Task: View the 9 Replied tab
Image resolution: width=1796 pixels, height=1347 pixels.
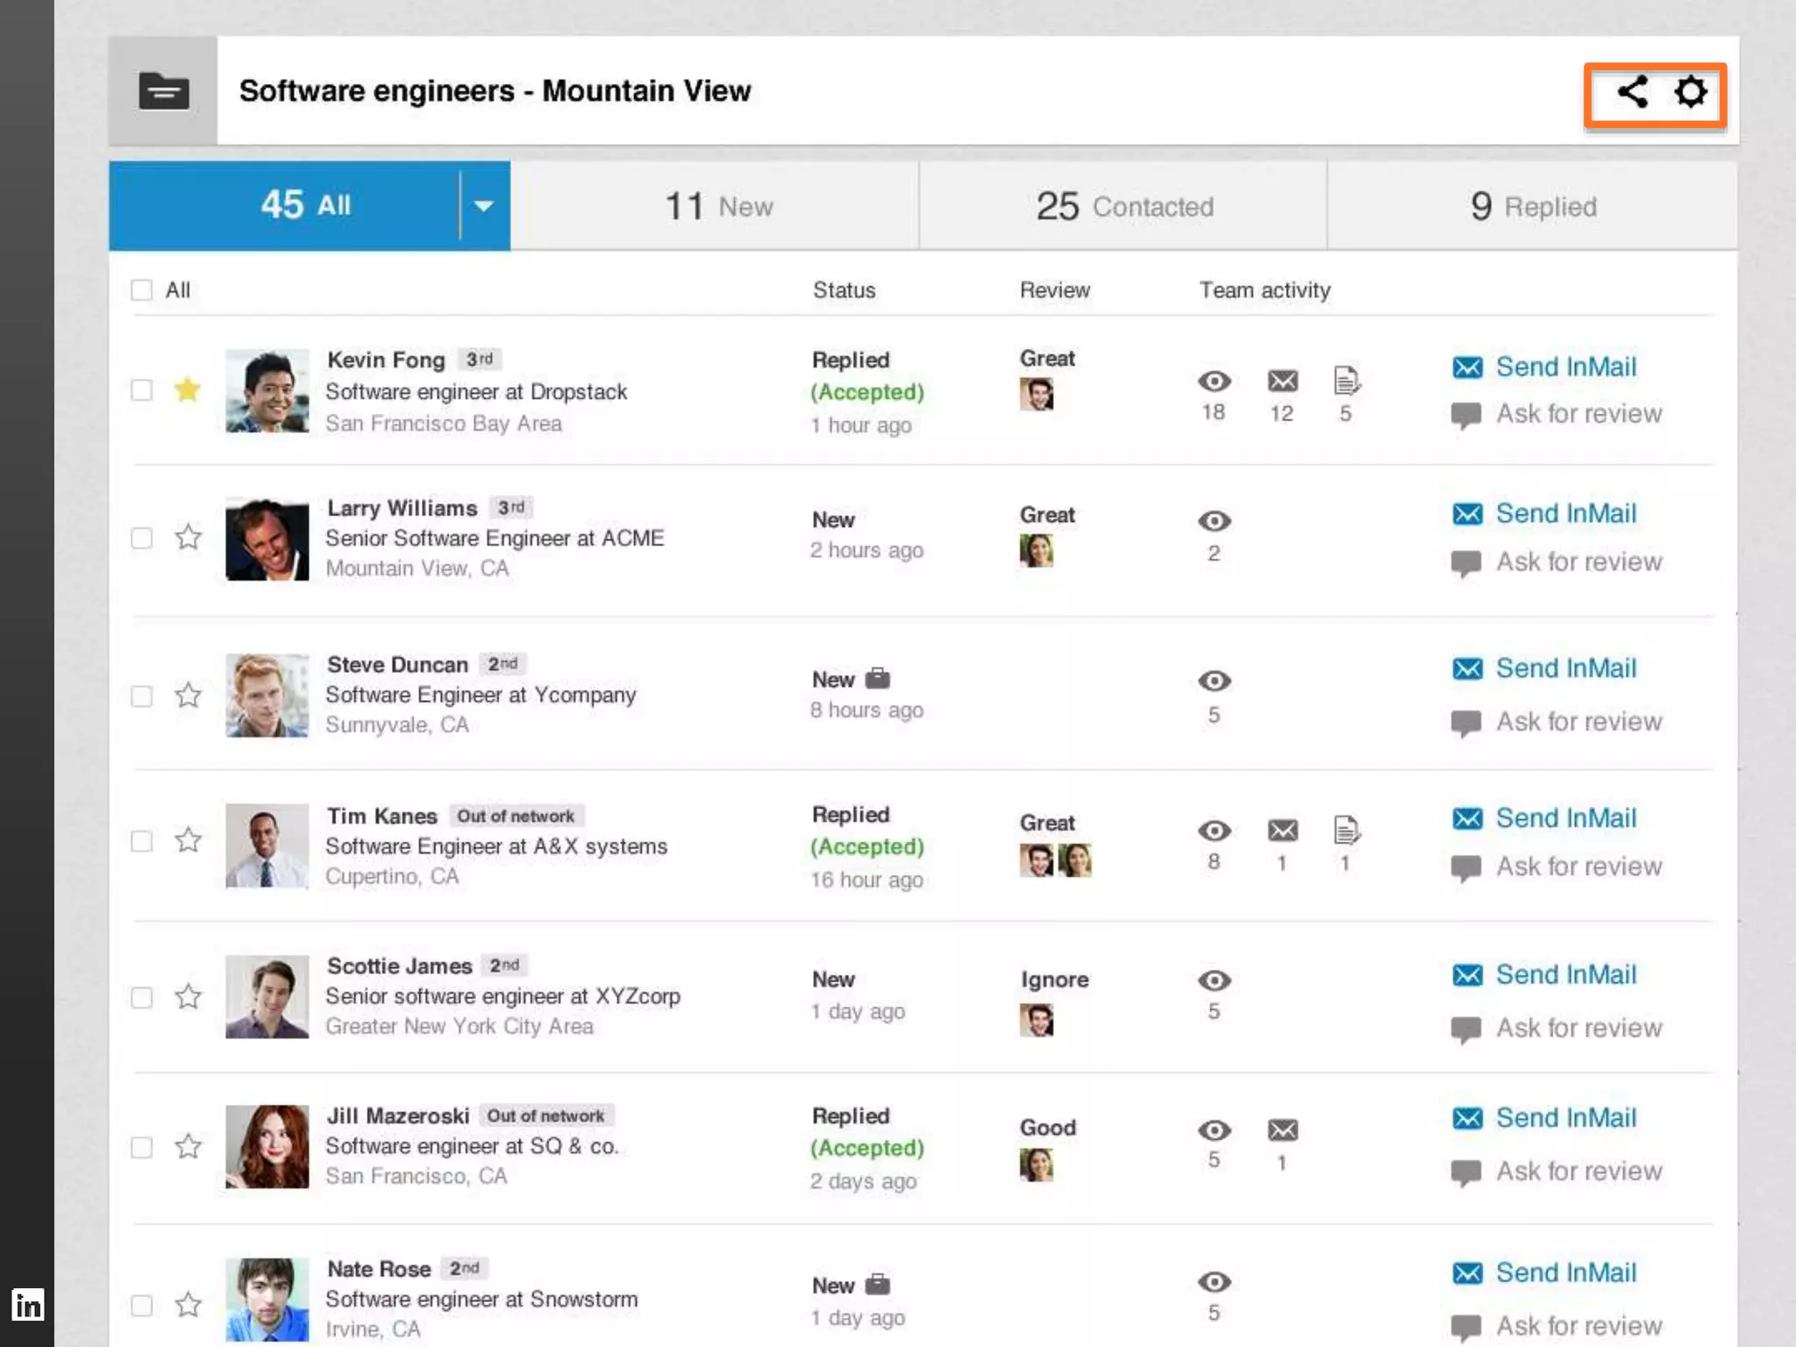Action: [1532, 207]
